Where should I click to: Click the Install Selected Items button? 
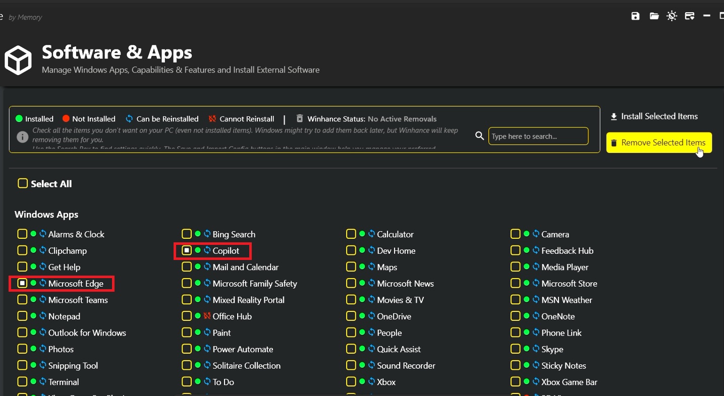(654, 116)
